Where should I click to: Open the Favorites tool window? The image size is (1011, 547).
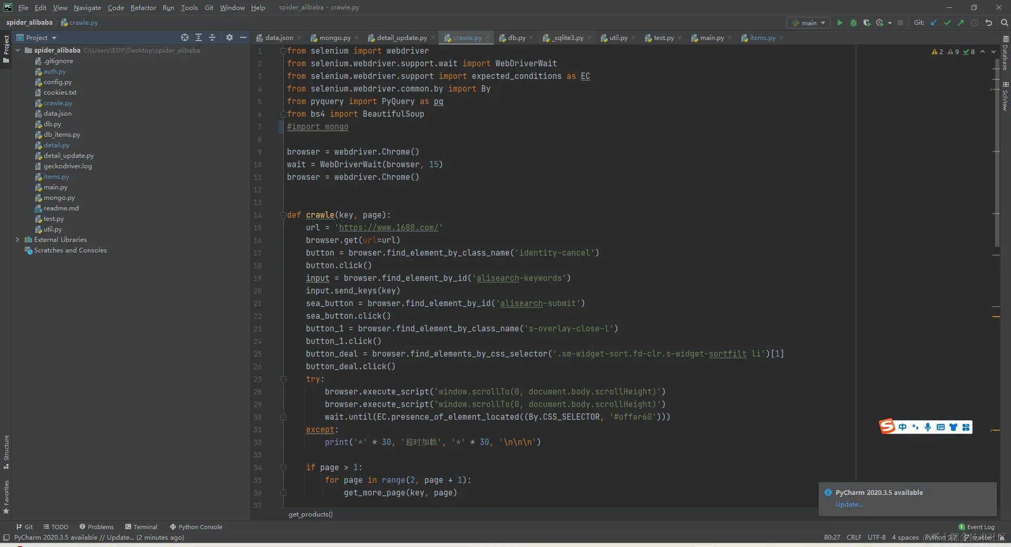coord(6,497)
